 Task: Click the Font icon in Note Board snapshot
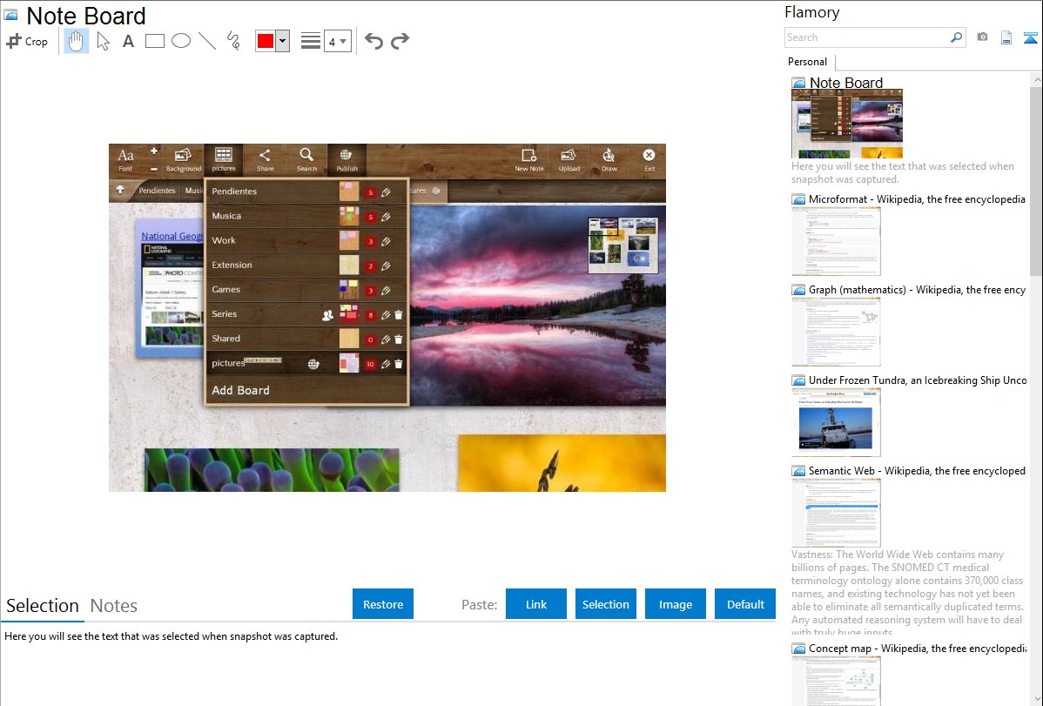click(125, 159)
